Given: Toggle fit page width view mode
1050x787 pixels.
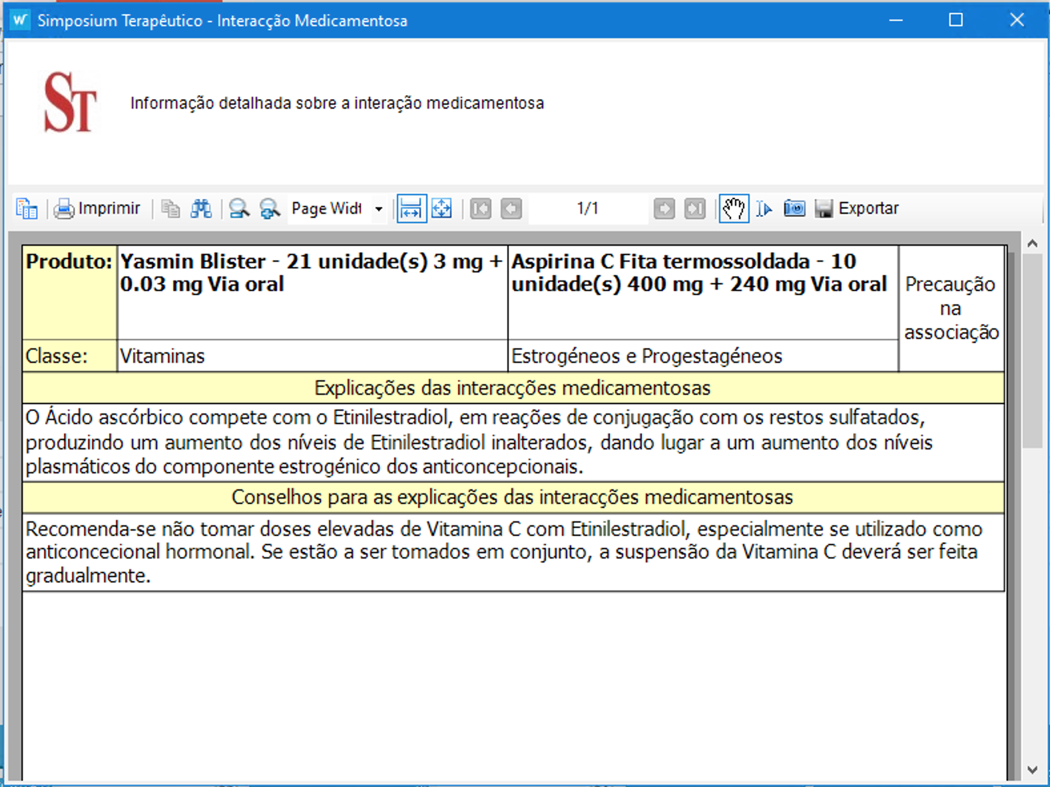Looking at the screenshot, I should coord(411,209).
